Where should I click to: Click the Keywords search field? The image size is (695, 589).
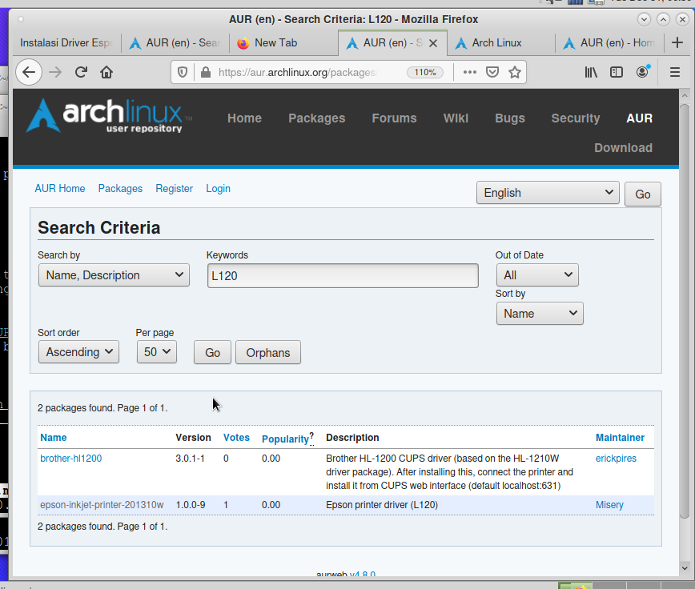(342, 276)
